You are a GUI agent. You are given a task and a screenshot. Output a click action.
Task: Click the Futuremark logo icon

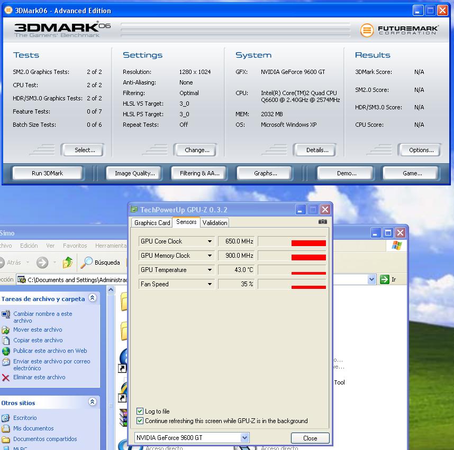[x=367, y=30]
